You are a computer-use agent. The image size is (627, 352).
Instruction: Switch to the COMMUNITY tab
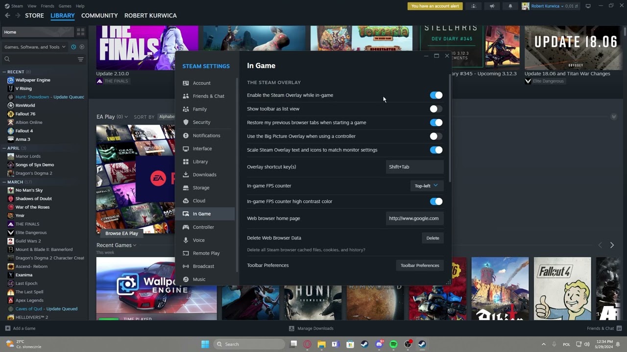(99, 16)
